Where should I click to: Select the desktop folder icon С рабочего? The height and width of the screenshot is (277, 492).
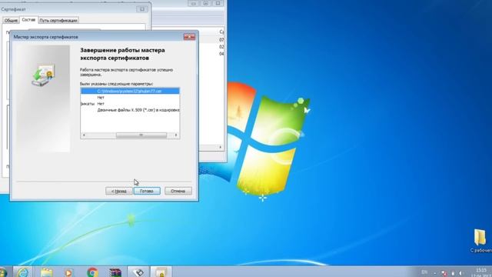(x=480, y=241)
